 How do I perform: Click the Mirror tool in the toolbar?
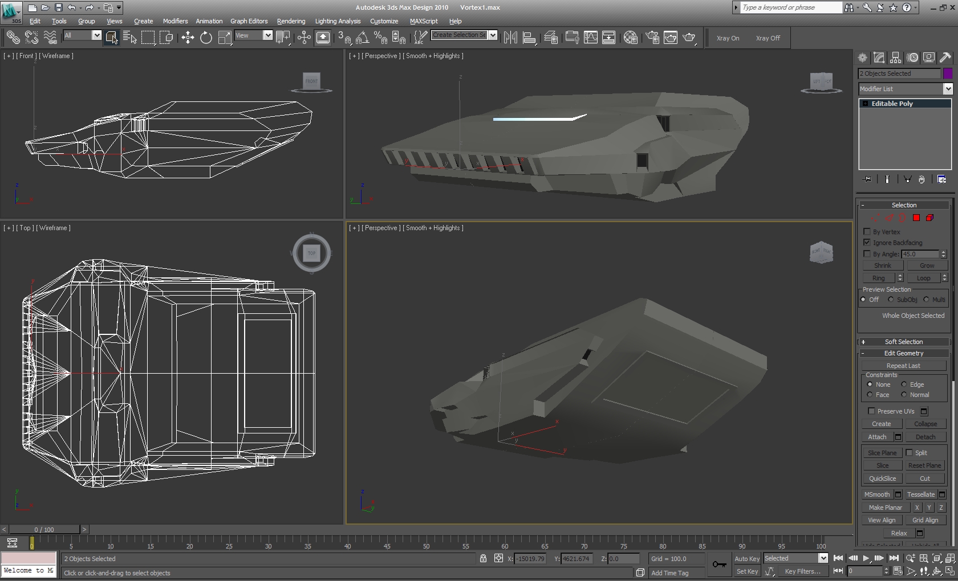click(x=510, y=38)
